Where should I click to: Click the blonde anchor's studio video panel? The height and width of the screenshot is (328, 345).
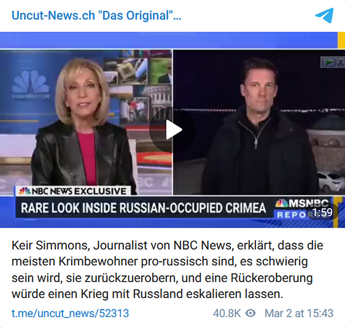point(86,123)
